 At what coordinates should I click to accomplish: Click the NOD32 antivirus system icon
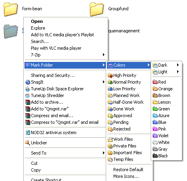click(x=28, y=132)
